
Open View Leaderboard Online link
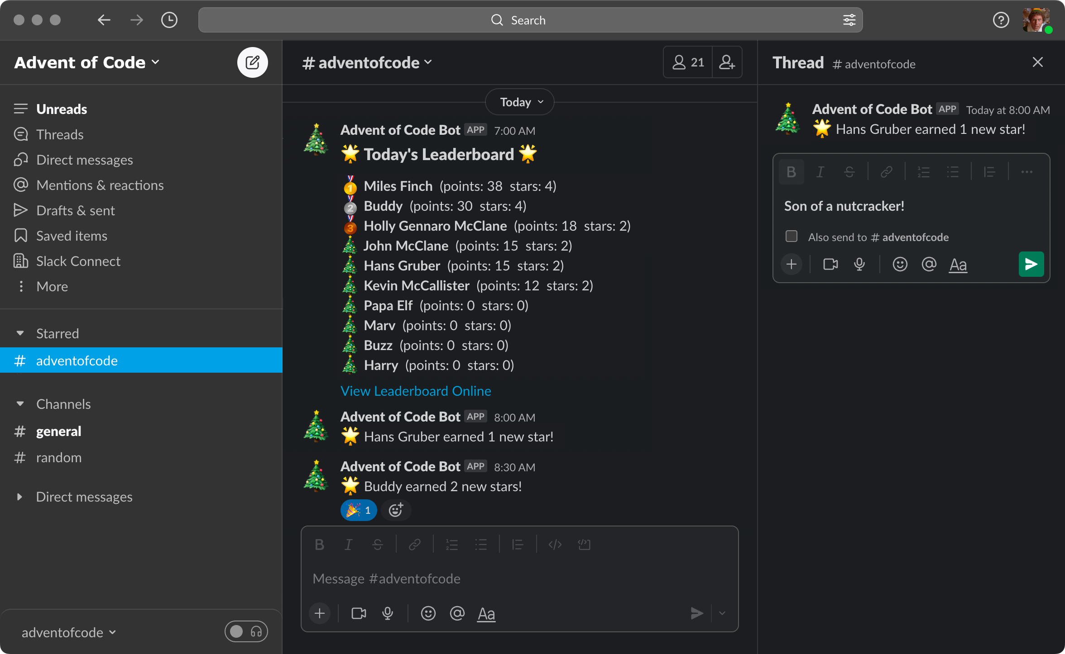point(416,391)
